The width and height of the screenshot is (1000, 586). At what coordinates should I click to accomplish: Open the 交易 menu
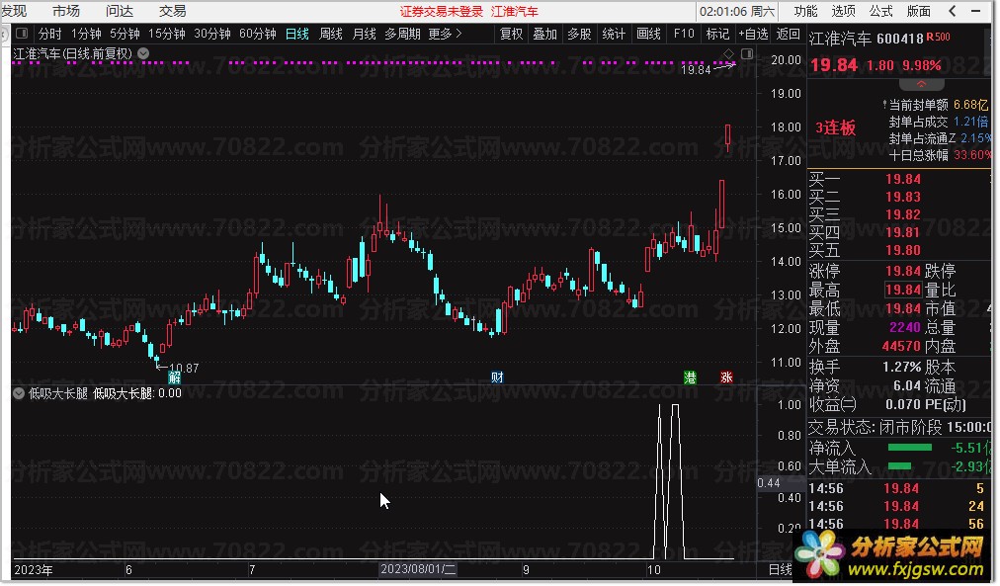click(x=172, y=11)
